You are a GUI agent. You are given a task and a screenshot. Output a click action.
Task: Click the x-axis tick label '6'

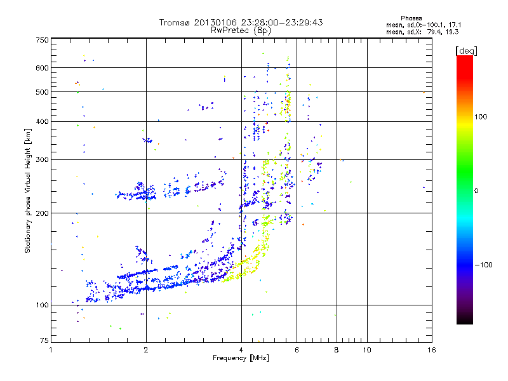pos(297,350)
